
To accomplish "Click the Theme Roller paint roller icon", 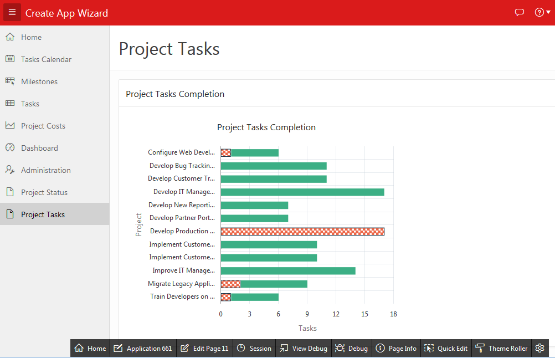I will tap(480, 348).
